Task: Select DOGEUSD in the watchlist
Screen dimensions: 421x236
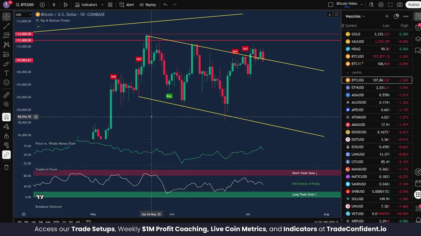Action: [x=377, y=132]
